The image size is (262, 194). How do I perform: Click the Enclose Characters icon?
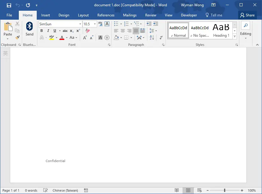(x=107, y=38)
